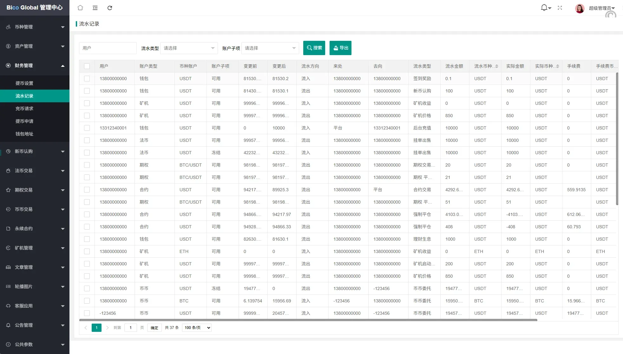
Task: Check the first row 签到奖励 checkbox
Action: (87, 79)
